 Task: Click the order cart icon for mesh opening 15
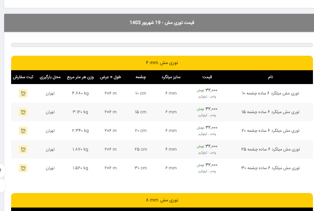pyautogui.click(x=23, y=112)
